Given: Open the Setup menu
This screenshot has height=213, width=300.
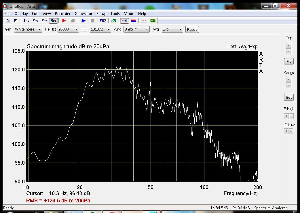Looking at the screenshot, I should tap(101, 14).
